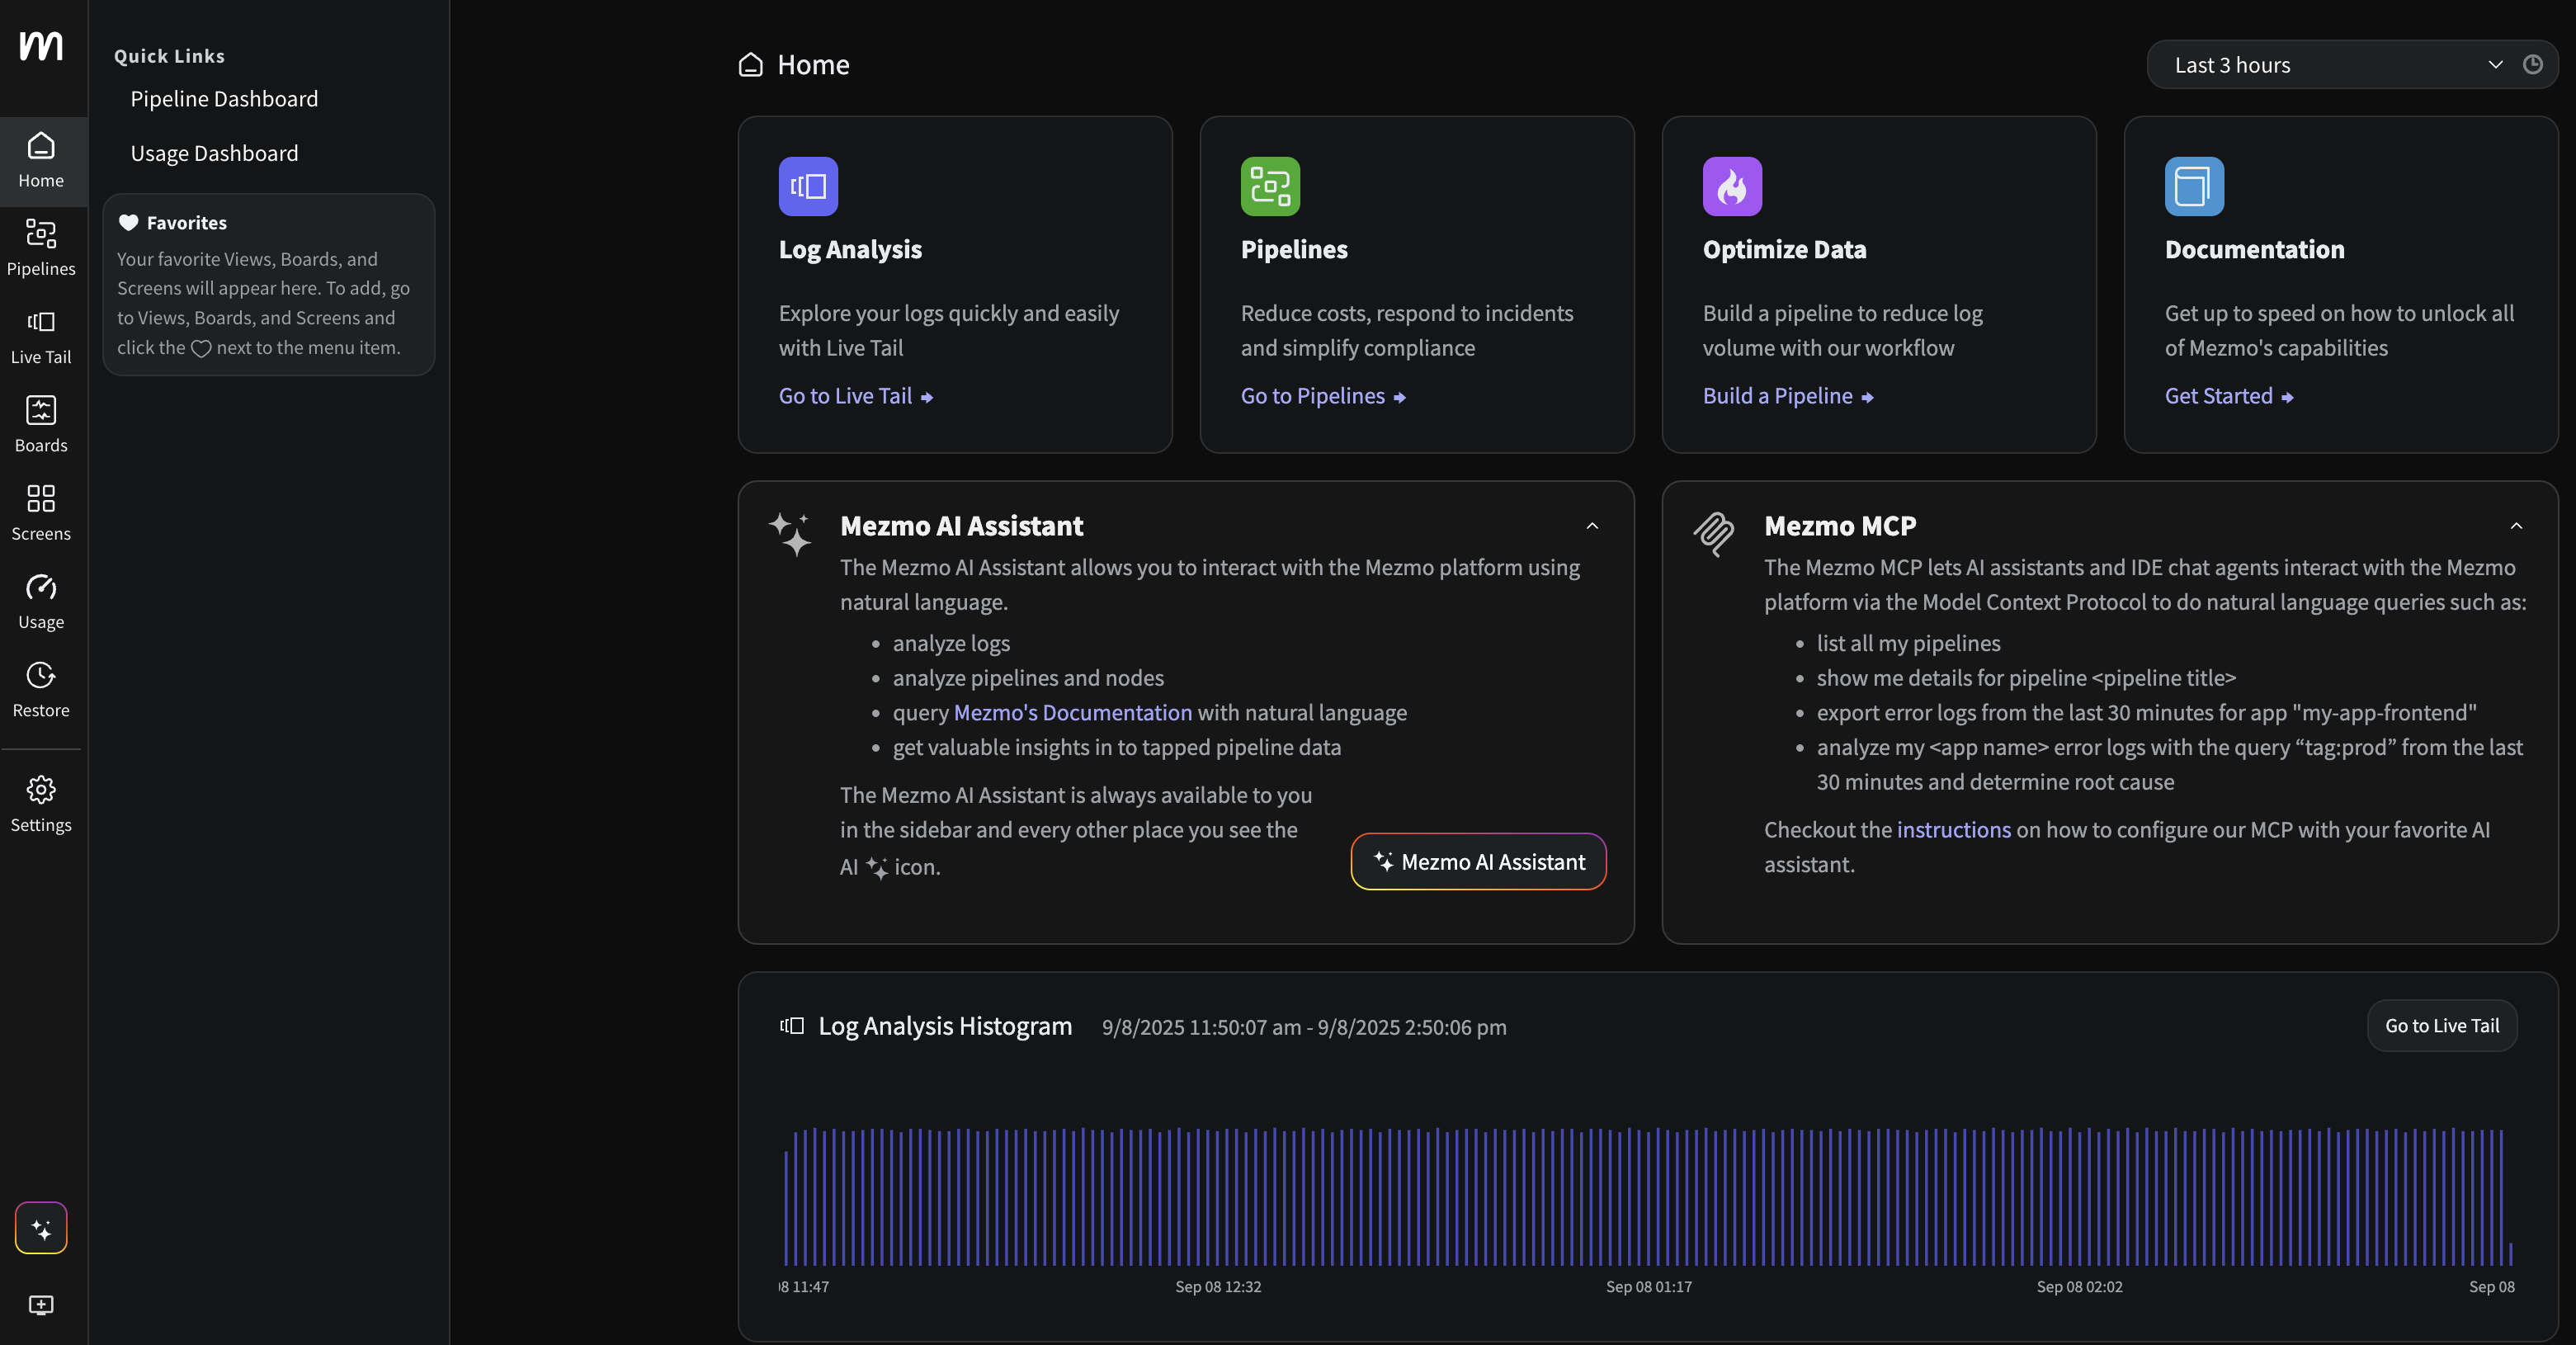Click the Mezmo AI Assistant button

1478,861
